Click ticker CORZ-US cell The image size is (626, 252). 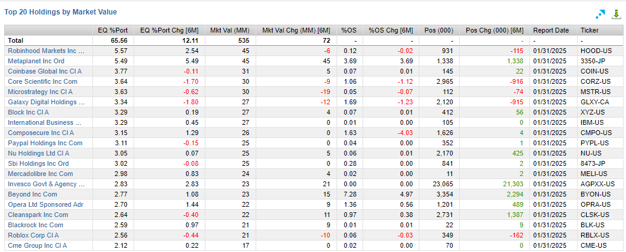(x=596, y=81)
